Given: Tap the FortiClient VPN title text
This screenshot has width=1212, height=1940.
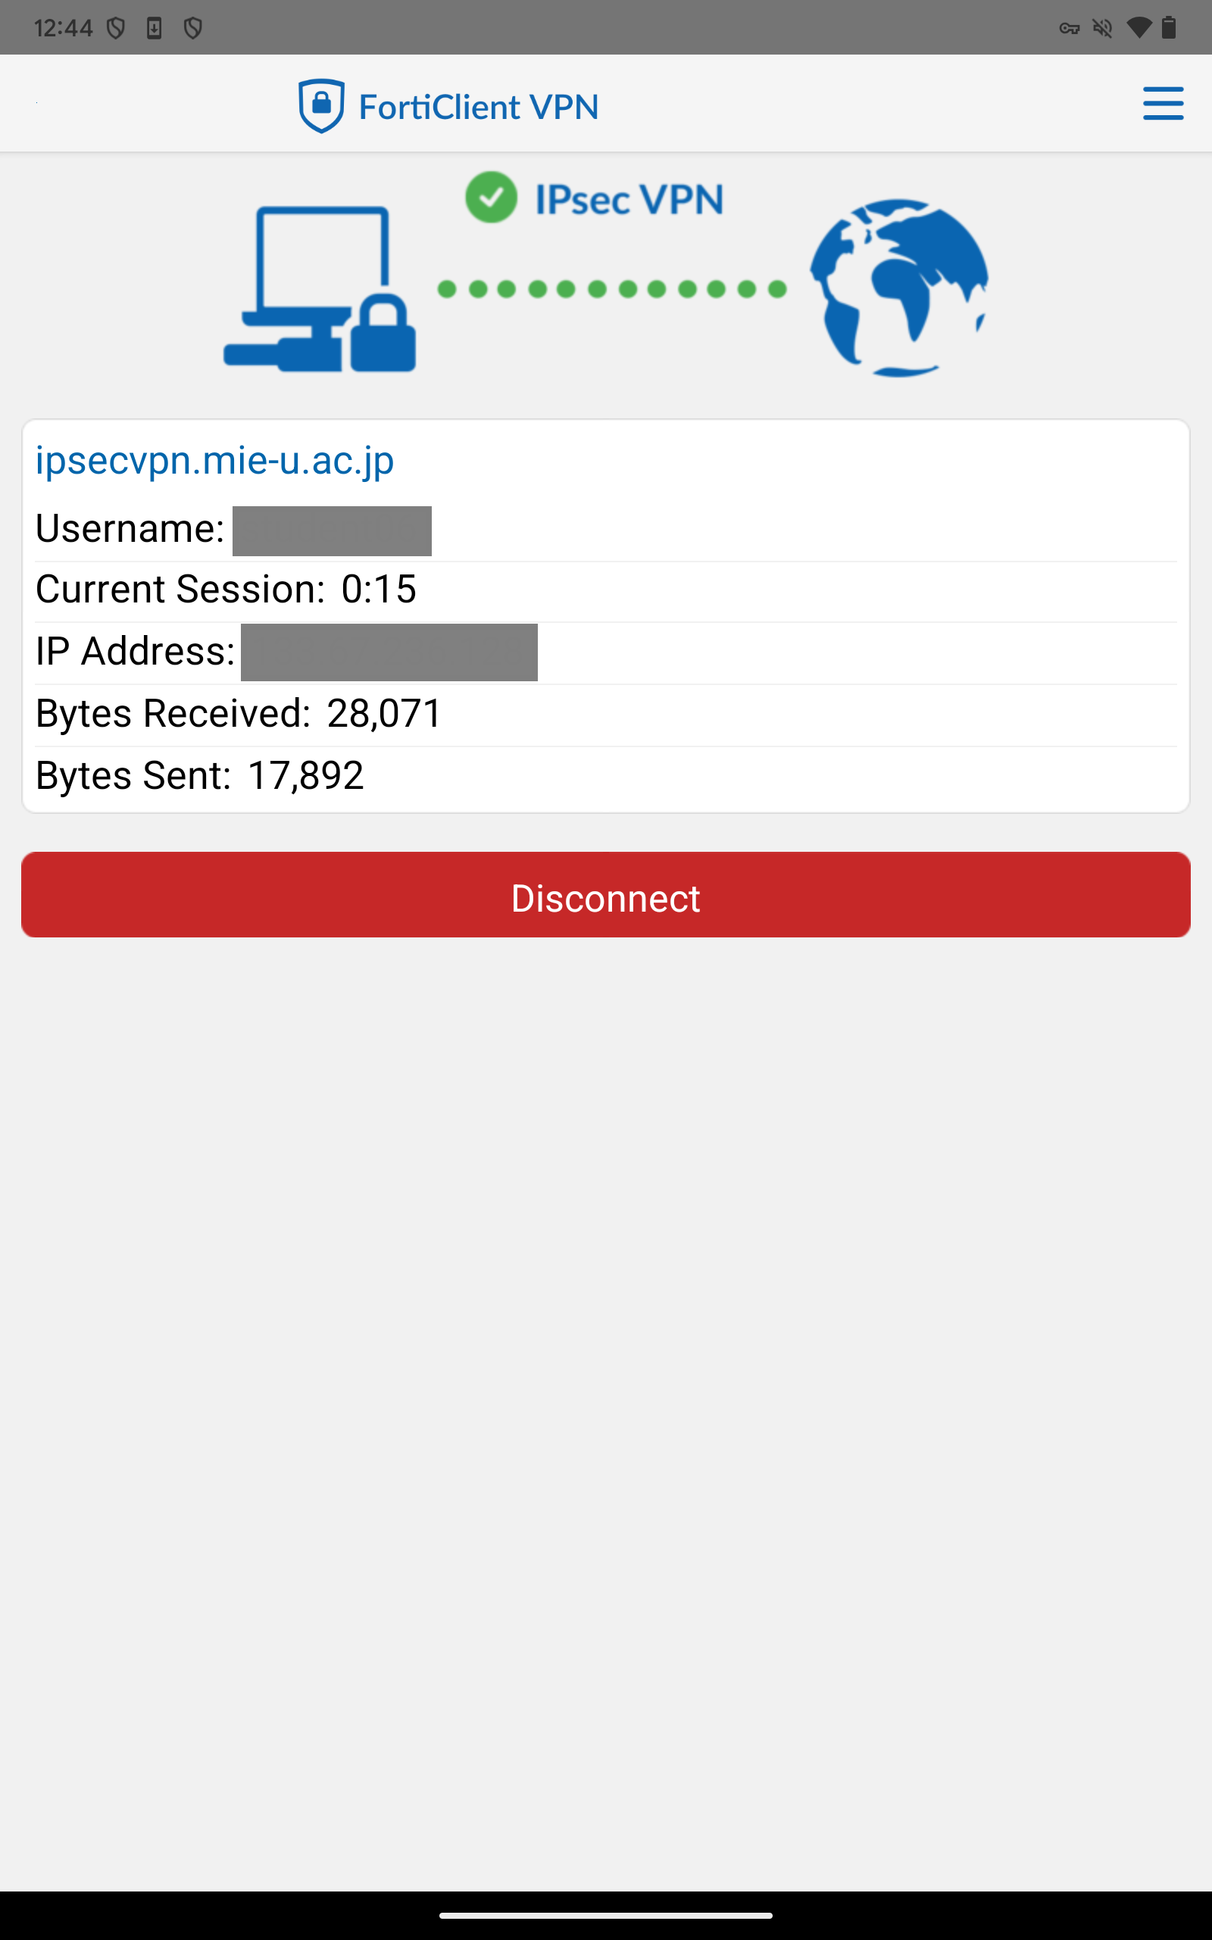Looking at the screenshot, I should tap(479, 108).
